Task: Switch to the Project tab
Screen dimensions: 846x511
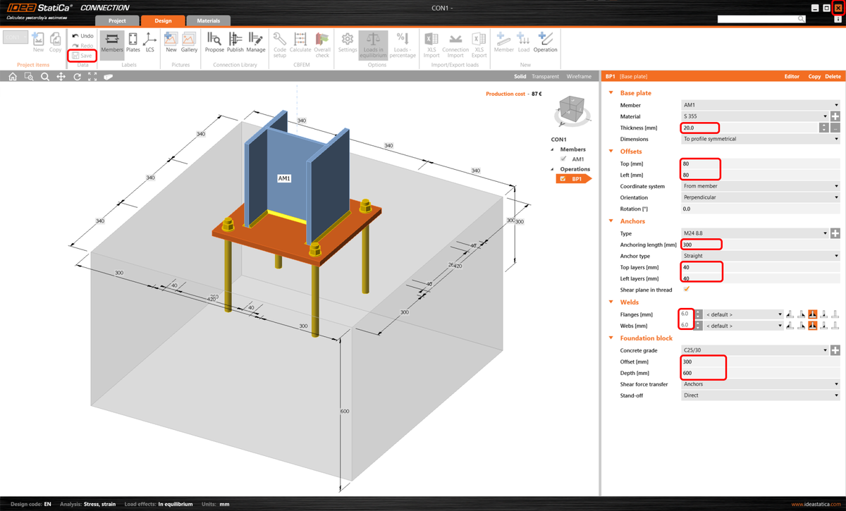Action: 117,20
